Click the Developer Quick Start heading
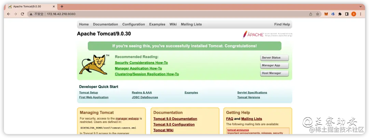369x138 pixels. pos(99,87)
